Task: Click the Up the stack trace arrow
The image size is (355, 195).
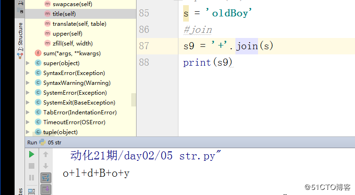Action: click(x=46, y=154)
